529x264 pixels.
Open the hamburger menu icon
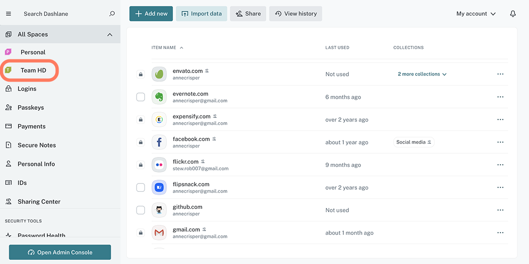click(x=9, y=14)
